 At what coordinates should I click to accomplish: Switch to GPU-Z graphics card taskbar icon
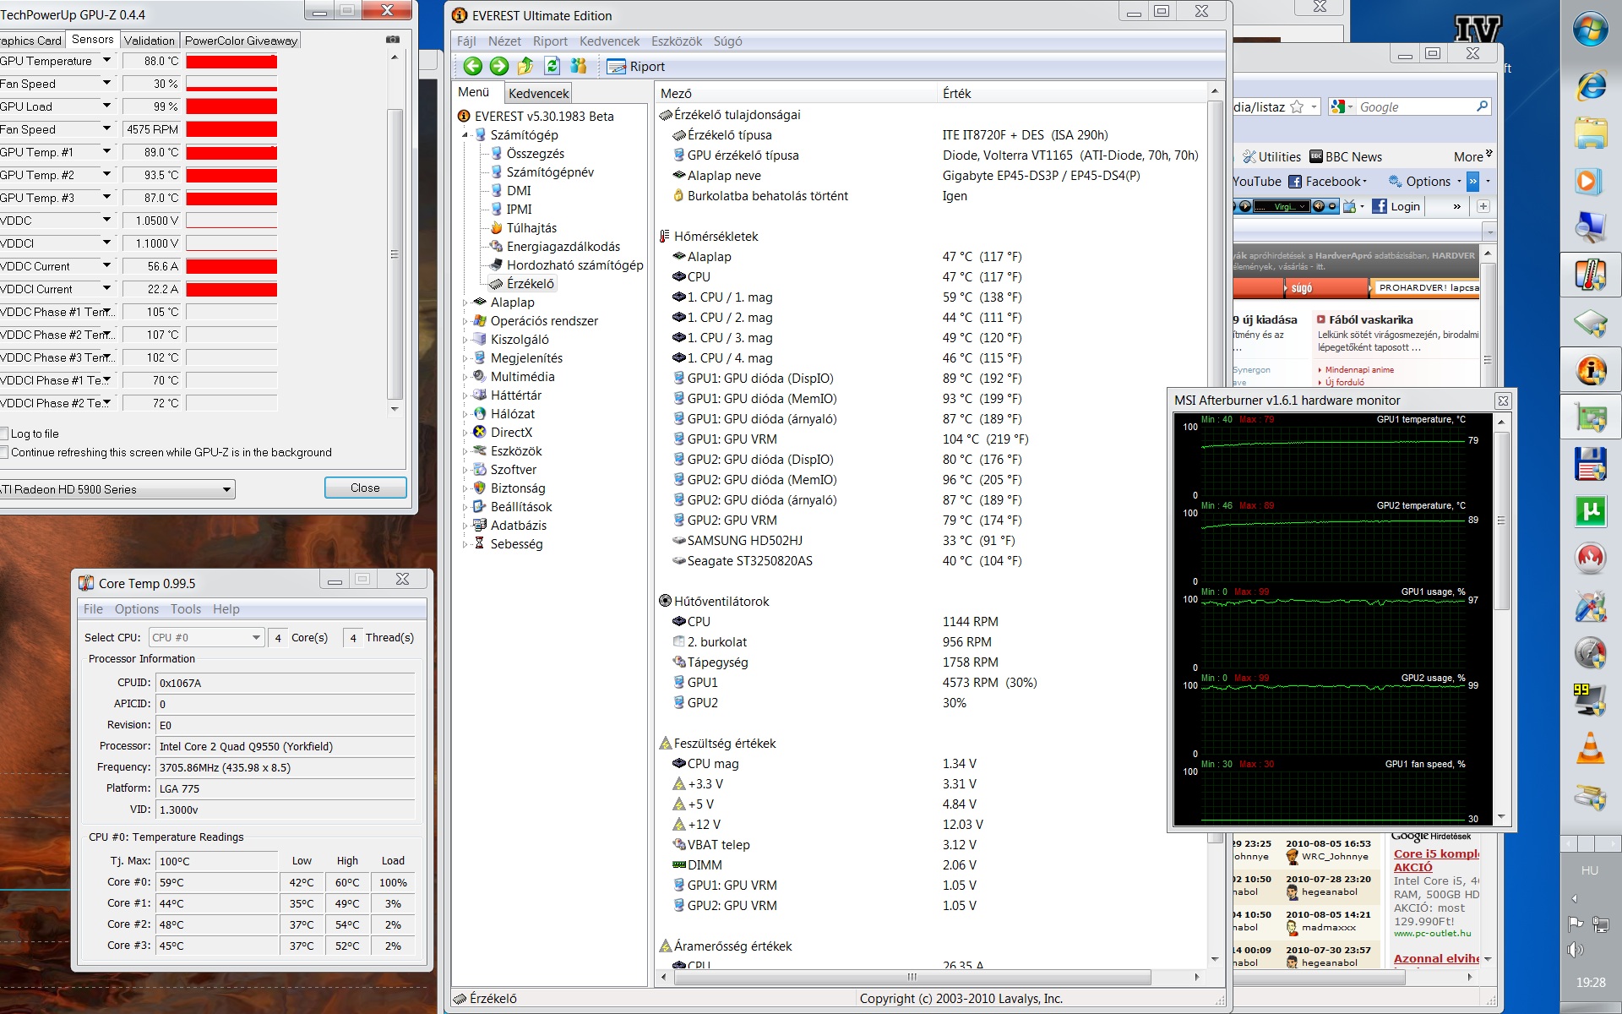tap(1590, 417)
